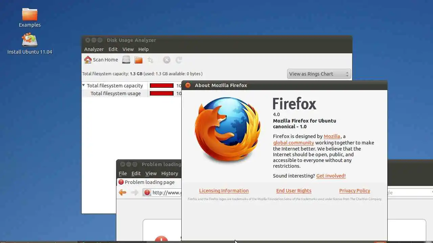Screen dimensions: 433x243
Task: Click the Firefox 4.0 version text
Action: coord(276,114)
